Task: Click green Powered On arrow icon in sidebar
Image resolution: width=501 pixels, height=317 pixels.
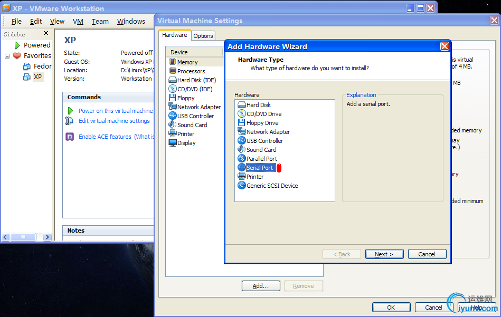Action: click(17, 45)
